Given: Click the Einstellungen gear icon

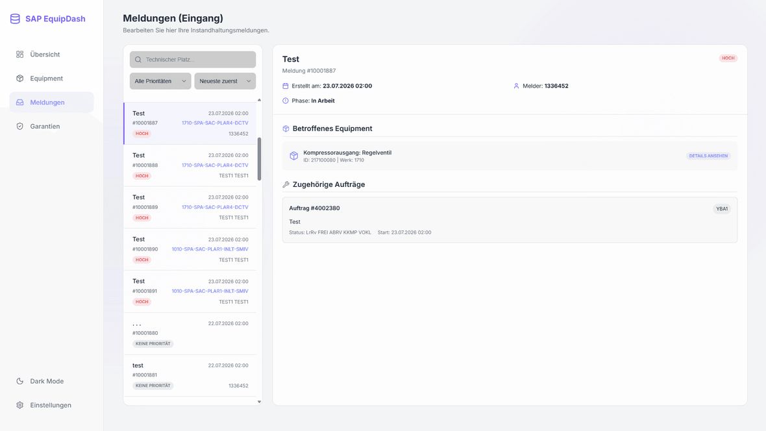Looking at the screenshot, I should 19,405.
